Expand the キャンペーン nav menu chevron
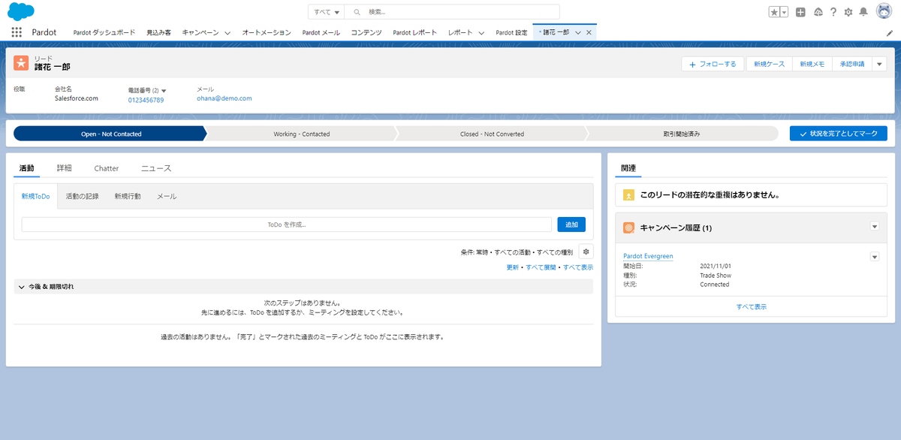 pos(228,33)
